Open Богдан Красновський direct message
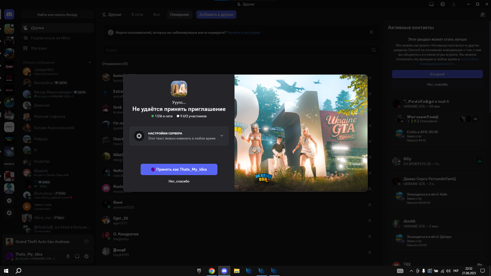Viewport: 491px width, 276px height. pyautogui.click(x=57, y=128)
